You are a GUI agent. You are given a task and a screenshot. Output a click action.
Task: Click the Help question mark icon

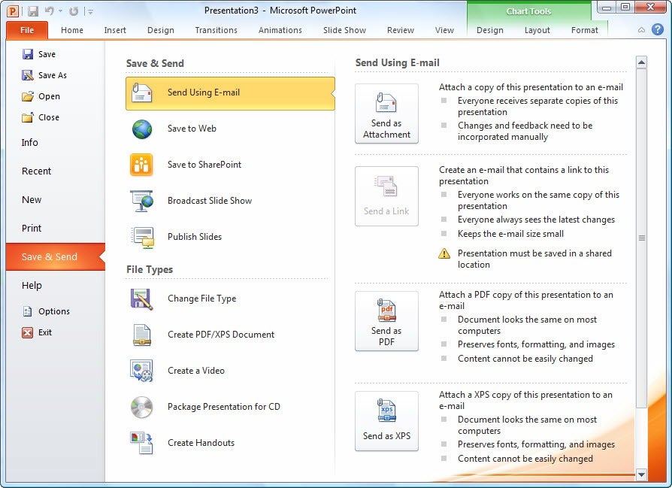658,29
